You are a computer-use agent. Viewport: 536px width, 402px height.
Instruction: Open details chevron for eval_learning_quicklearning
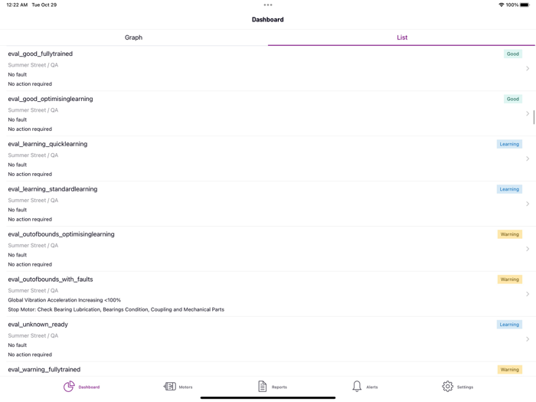(528, 159)
